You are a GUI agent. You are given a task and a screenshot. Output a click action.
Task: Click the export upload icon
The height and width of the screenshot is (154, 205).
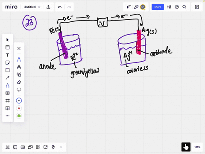point(48,7)
